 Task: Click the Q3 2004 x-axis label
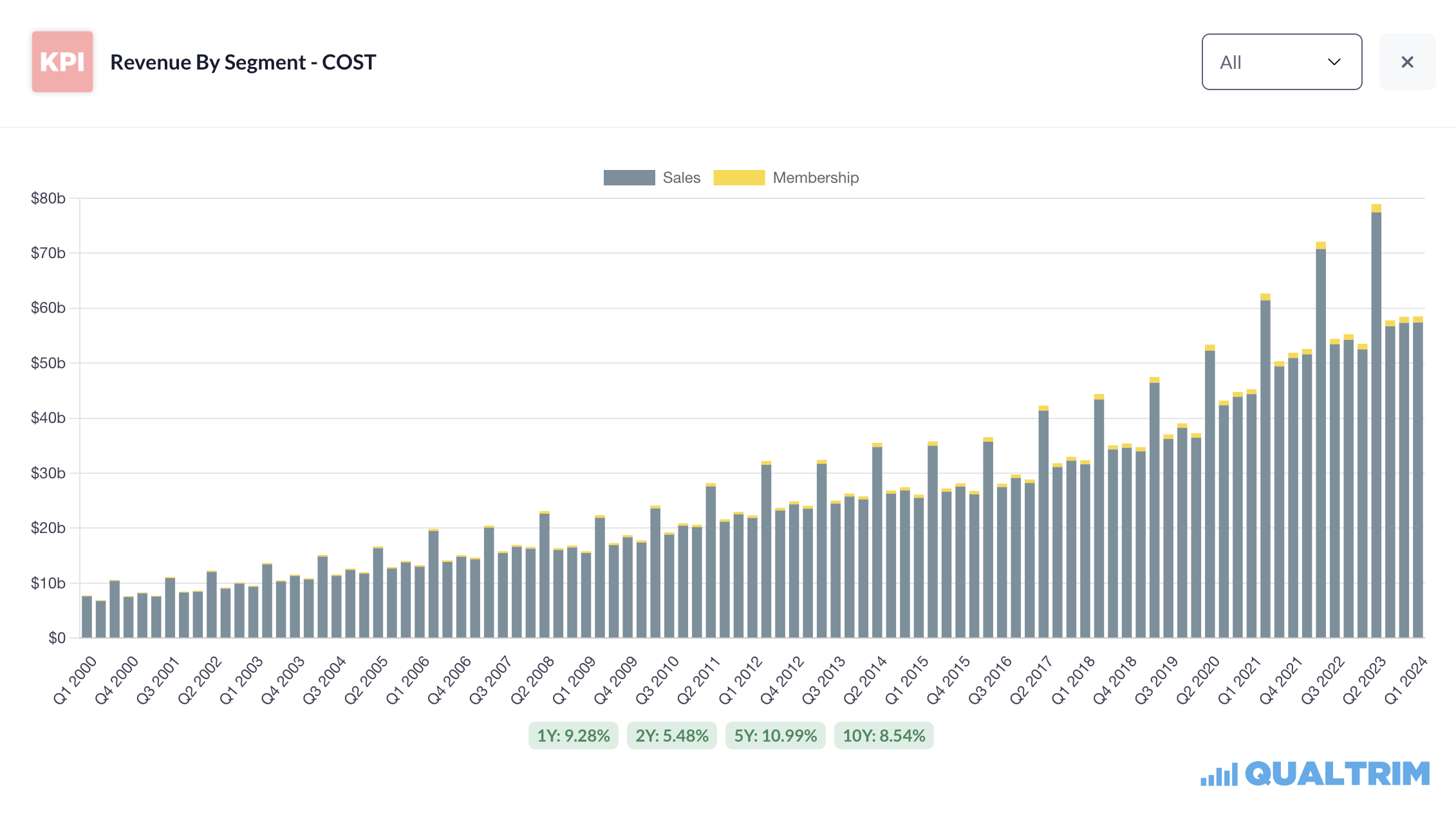pos(324,680)
